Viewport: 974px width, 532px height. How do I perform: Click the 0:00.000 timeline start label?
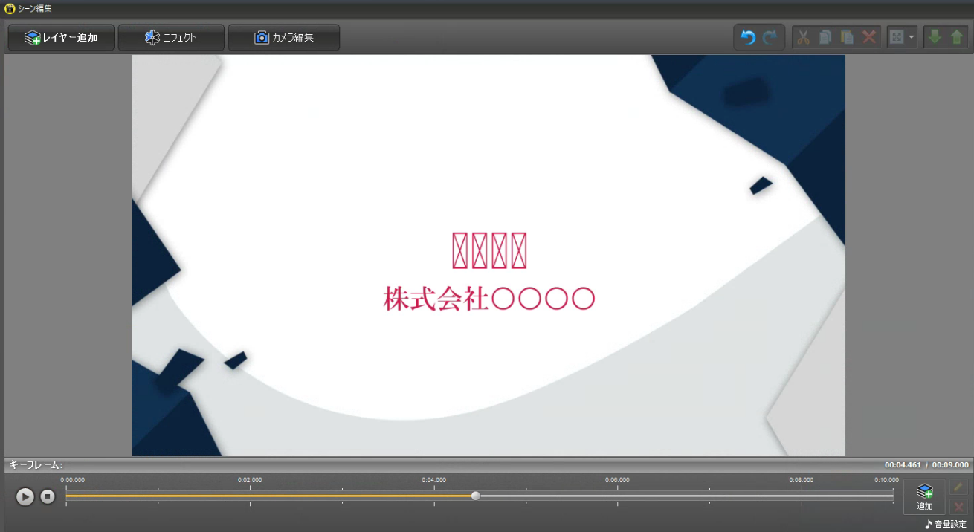tap(73, 480)
